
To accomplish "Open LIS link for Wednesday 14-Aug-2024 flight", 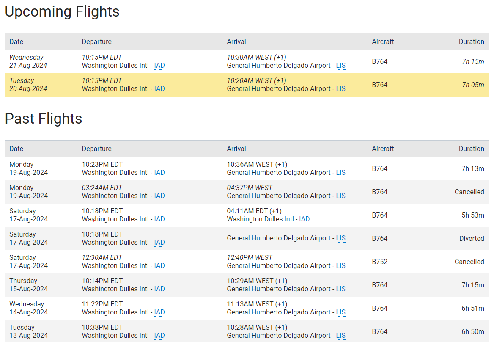I will click(x=340, y=312).
